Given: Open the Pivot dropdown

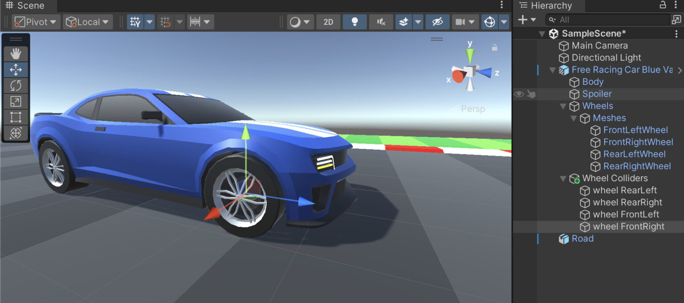Looking at the screenshot, I should click(x=35, y=21).
